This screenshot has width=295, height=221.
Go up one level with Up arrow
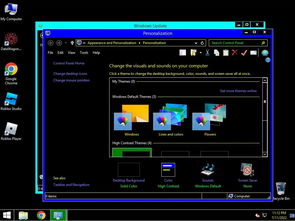pos(72,43)
